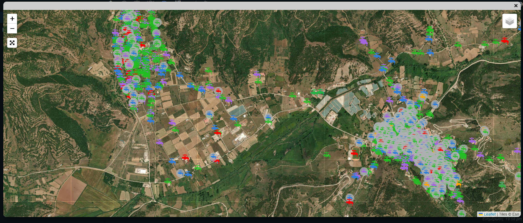Select the orange faucet marker nearest the greenhouses
The width and height of the screenshot is (523, 223).
pyautogui.click(x=423, y=97)
